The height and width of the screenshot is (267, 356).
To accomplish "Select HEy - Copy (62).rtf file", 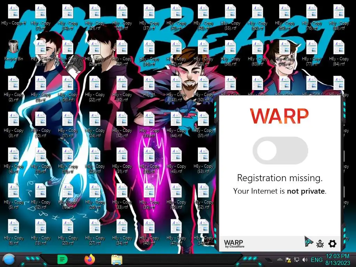I will (x=258, y=17).
